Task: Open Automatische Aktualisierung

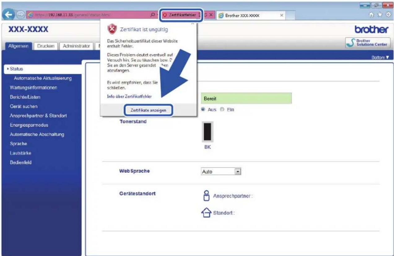Action: click(43, 78)
